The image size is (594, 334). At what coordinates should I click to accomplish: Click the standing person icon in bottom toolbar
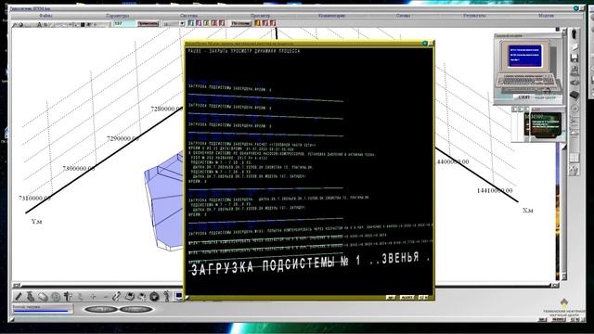pyautogui.click(x=167, y=296)
